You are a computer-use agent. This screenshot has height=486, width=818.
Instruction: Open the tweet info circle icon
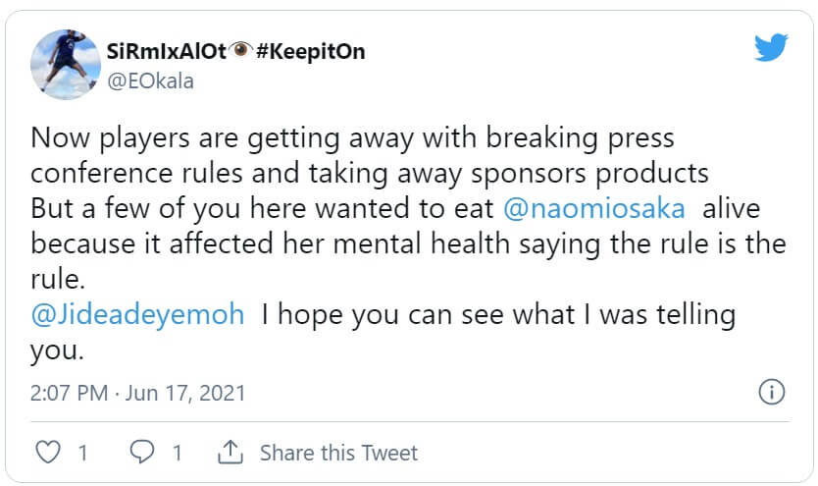coord(772,393)
